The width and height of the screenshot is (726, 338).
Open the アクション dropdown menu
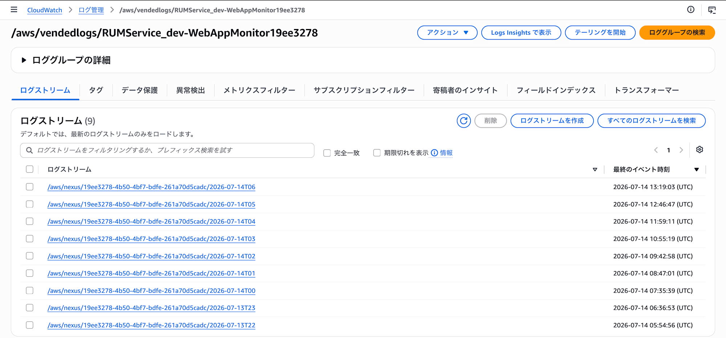coord(447,33)
